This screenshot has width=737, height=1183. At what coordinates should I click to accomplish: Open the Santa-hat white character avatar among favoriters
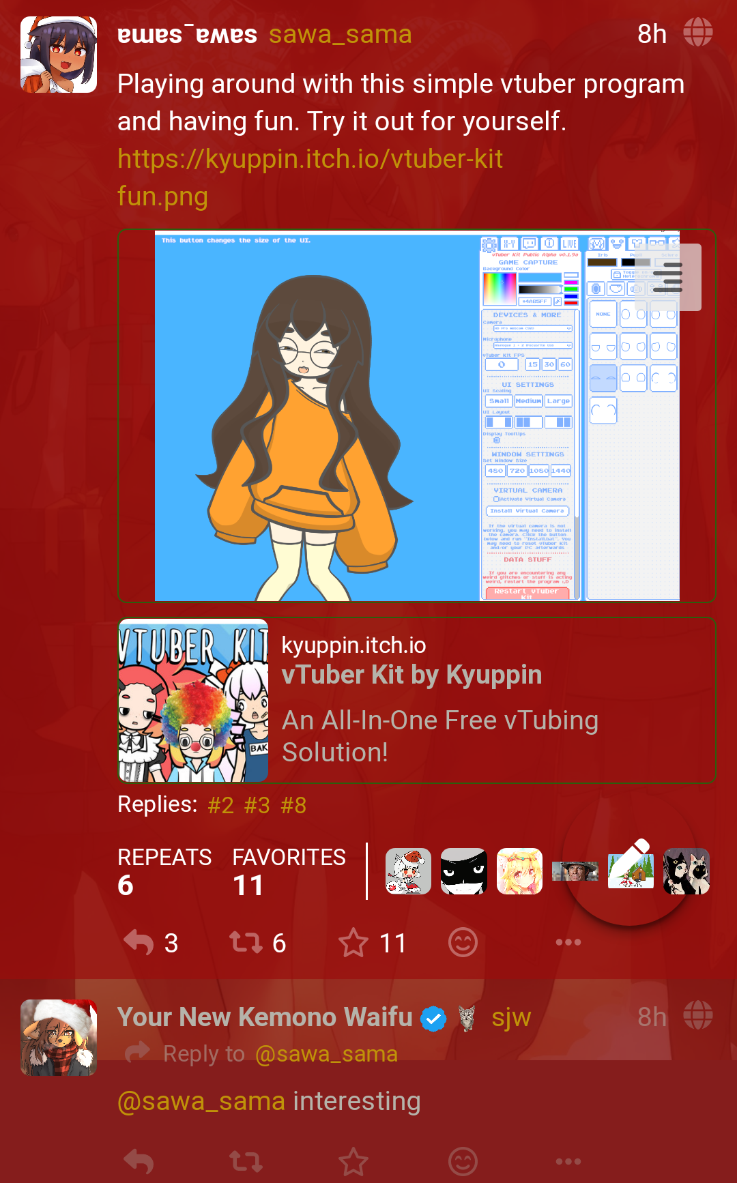pyautogui.click(x=408, y=871)
